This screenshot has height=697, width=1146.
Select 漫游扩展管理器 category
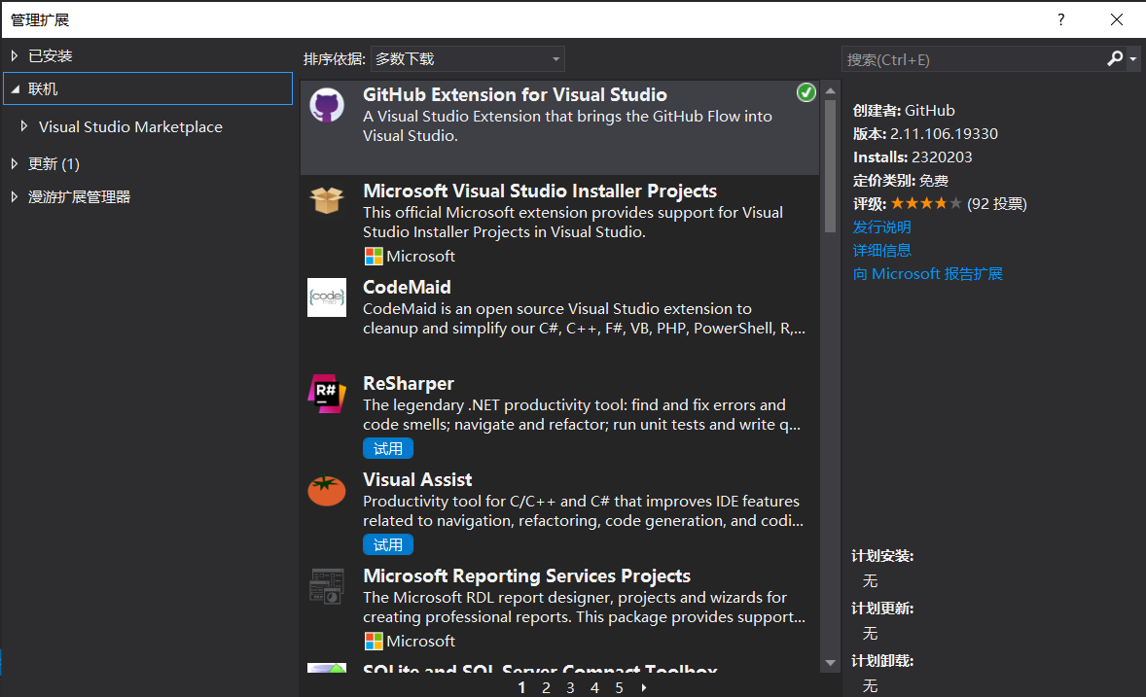click(79, 196)
